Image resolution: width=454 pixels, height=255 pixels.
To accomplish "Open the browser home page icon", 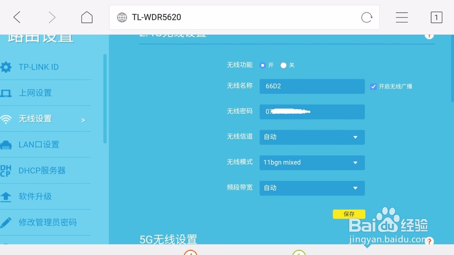I will (87, 17).
